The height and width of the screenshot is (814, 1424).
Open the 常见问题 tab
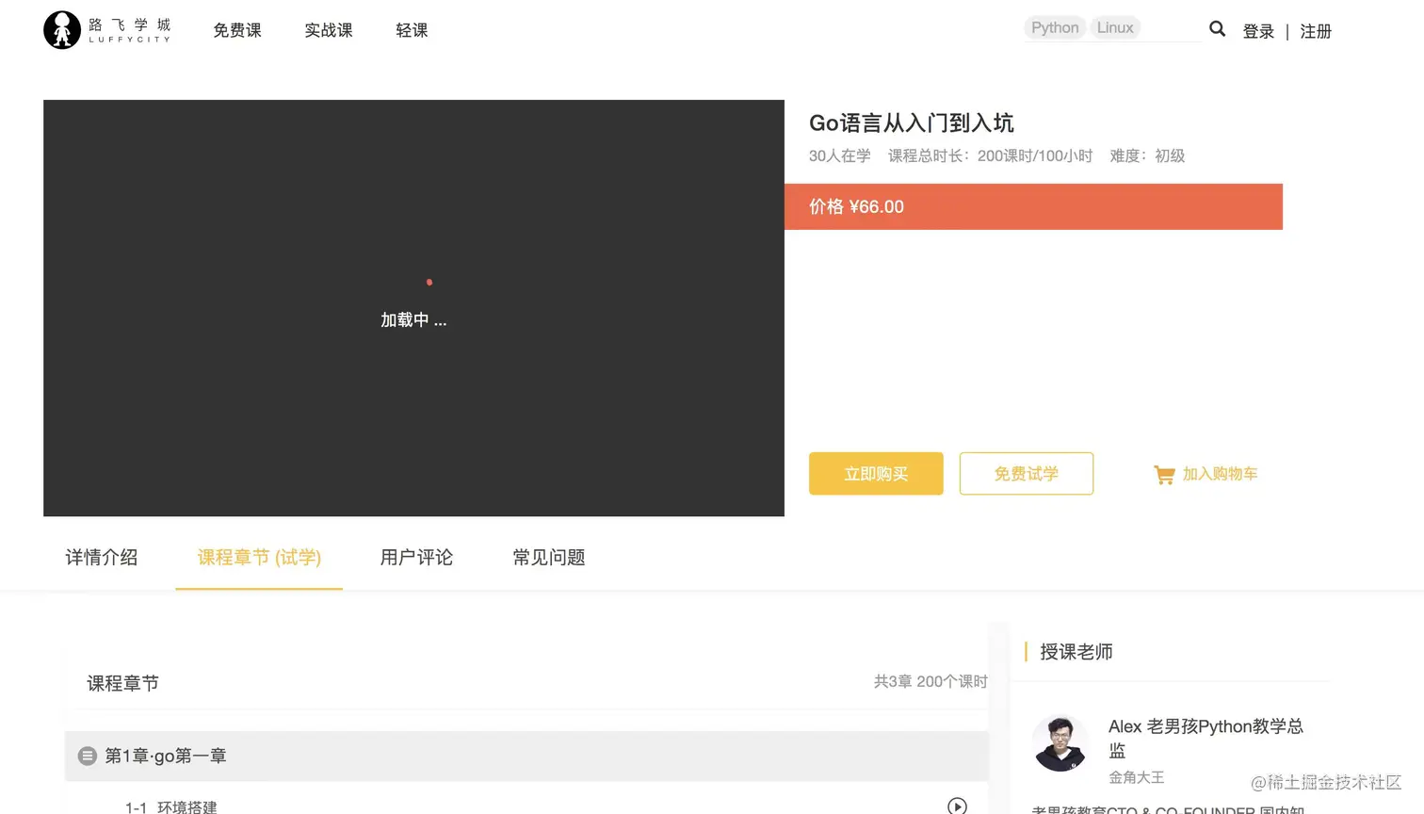[549, 558]
